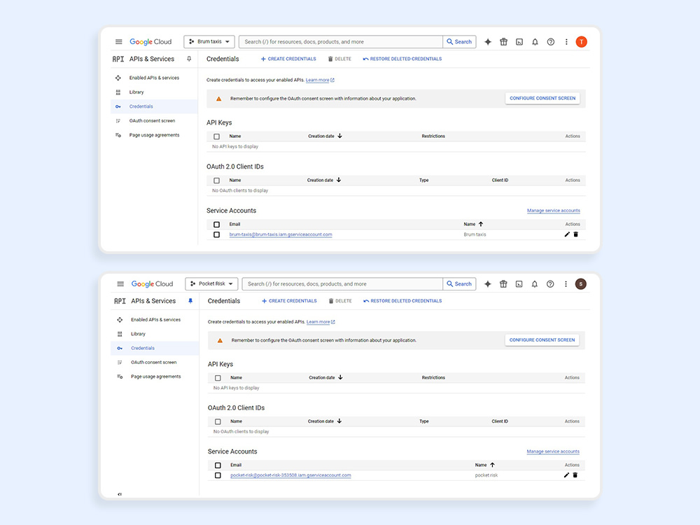Image resolution: width=700 pixels, height=525 pixels.
Task: Open the Brum taxis project selector
Action: click(209, 42)
